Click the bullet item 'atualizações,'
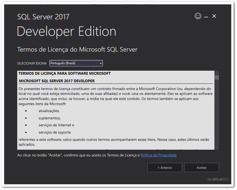Image resolution: width=237 pixels, height=190 pixels. [x=49, y=111]
